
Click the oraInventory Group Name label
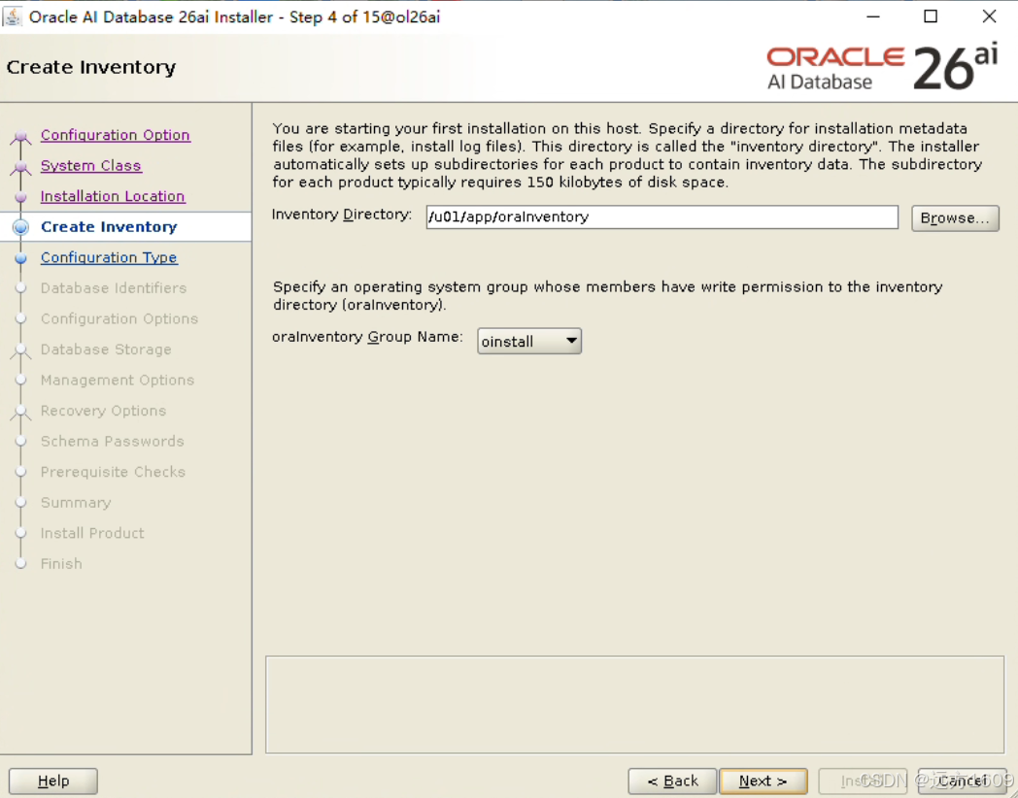coord(367,338)
